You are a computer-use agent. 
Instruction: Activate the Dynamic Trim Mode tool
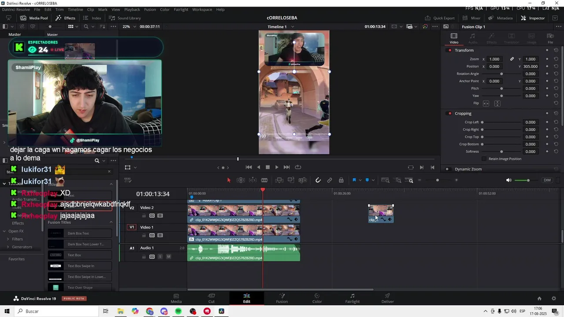252,180
